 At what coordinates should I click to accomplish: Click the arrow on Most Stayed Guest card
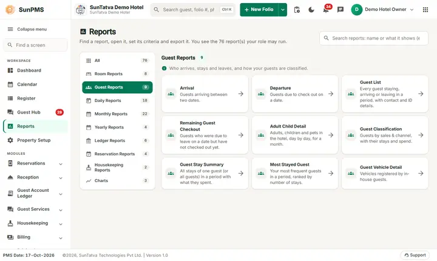tap(331, 174)
